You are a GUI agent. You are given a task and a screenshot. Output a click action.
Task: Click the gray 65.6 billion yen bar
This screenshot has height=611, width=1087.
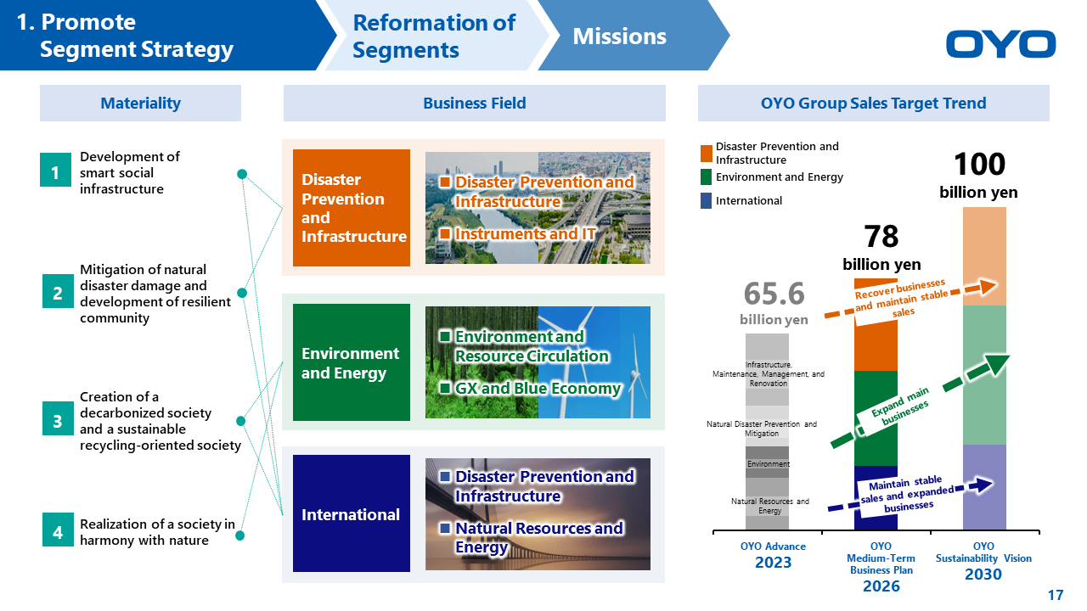[x=767, y=432]
